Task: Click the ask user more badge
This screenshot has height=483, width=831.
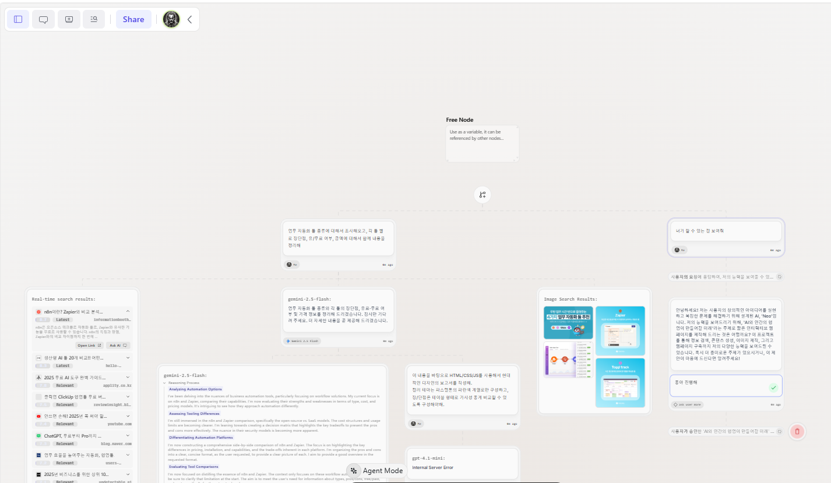Action: coord(688,404)
